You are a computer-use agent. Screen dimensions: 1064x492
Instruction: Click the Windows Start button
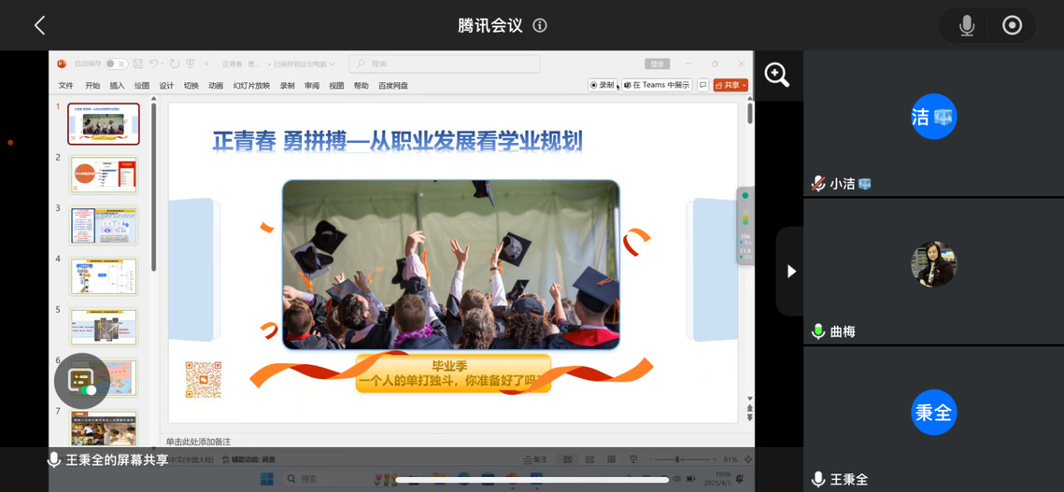click(266, 479)
